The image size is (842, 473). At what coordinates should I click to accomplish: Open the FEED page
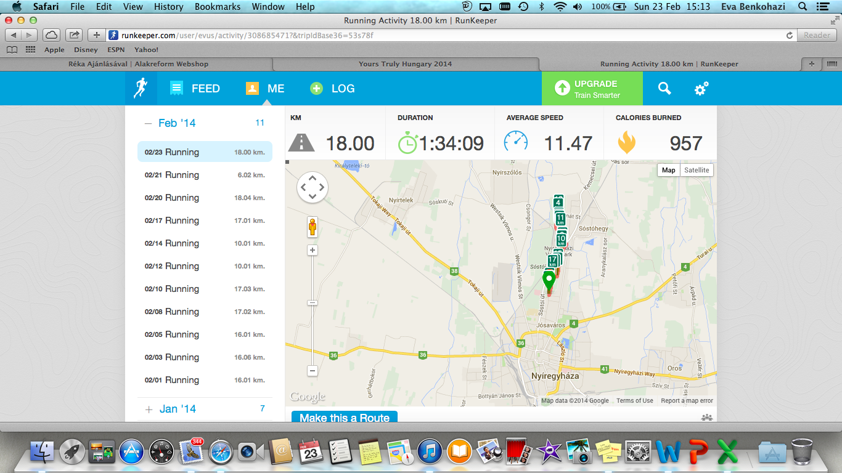coord(195,88)
